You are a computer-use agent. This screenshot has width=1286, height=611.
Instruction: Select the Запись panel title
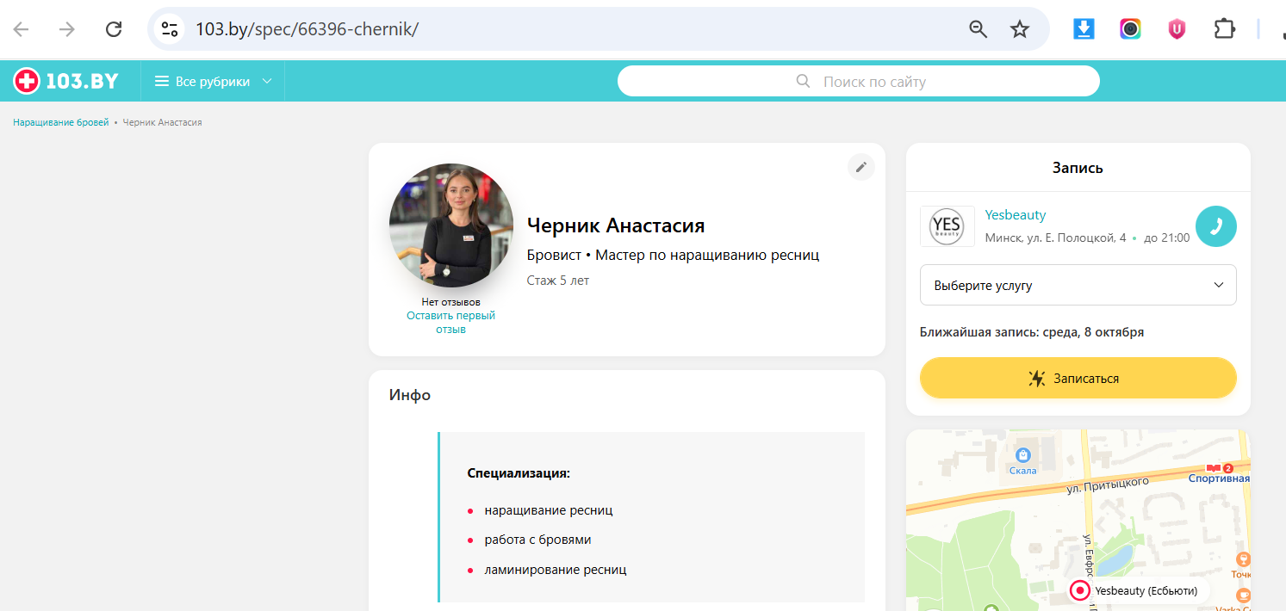1078,168
